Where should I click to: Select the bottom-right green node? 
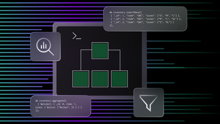pos(119,79)
